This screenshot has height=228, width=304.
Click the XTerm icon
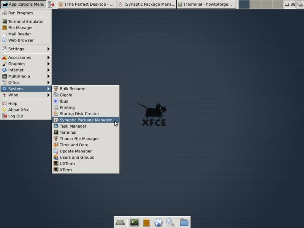(56, 170)
